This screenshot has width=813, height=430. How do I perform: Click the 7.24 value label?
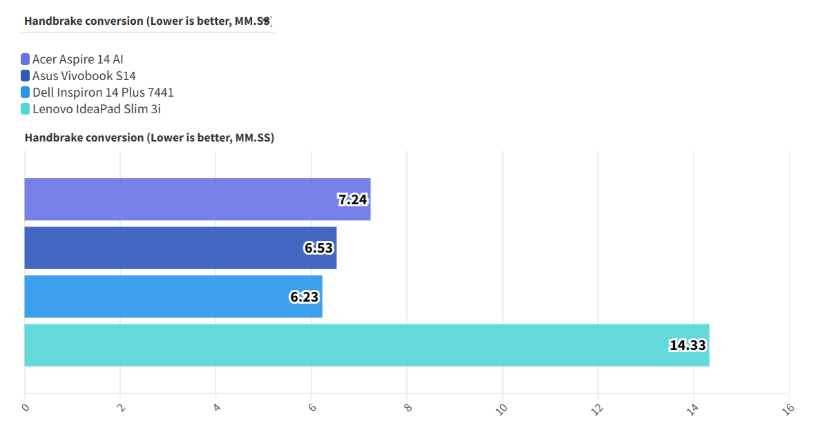pyautogui.click(x=352, y=200)
